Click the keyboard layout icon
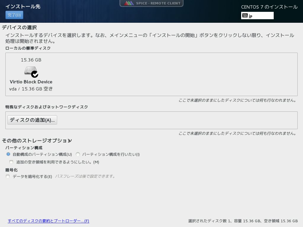303x227 pixels. click(x=245, y=16)
